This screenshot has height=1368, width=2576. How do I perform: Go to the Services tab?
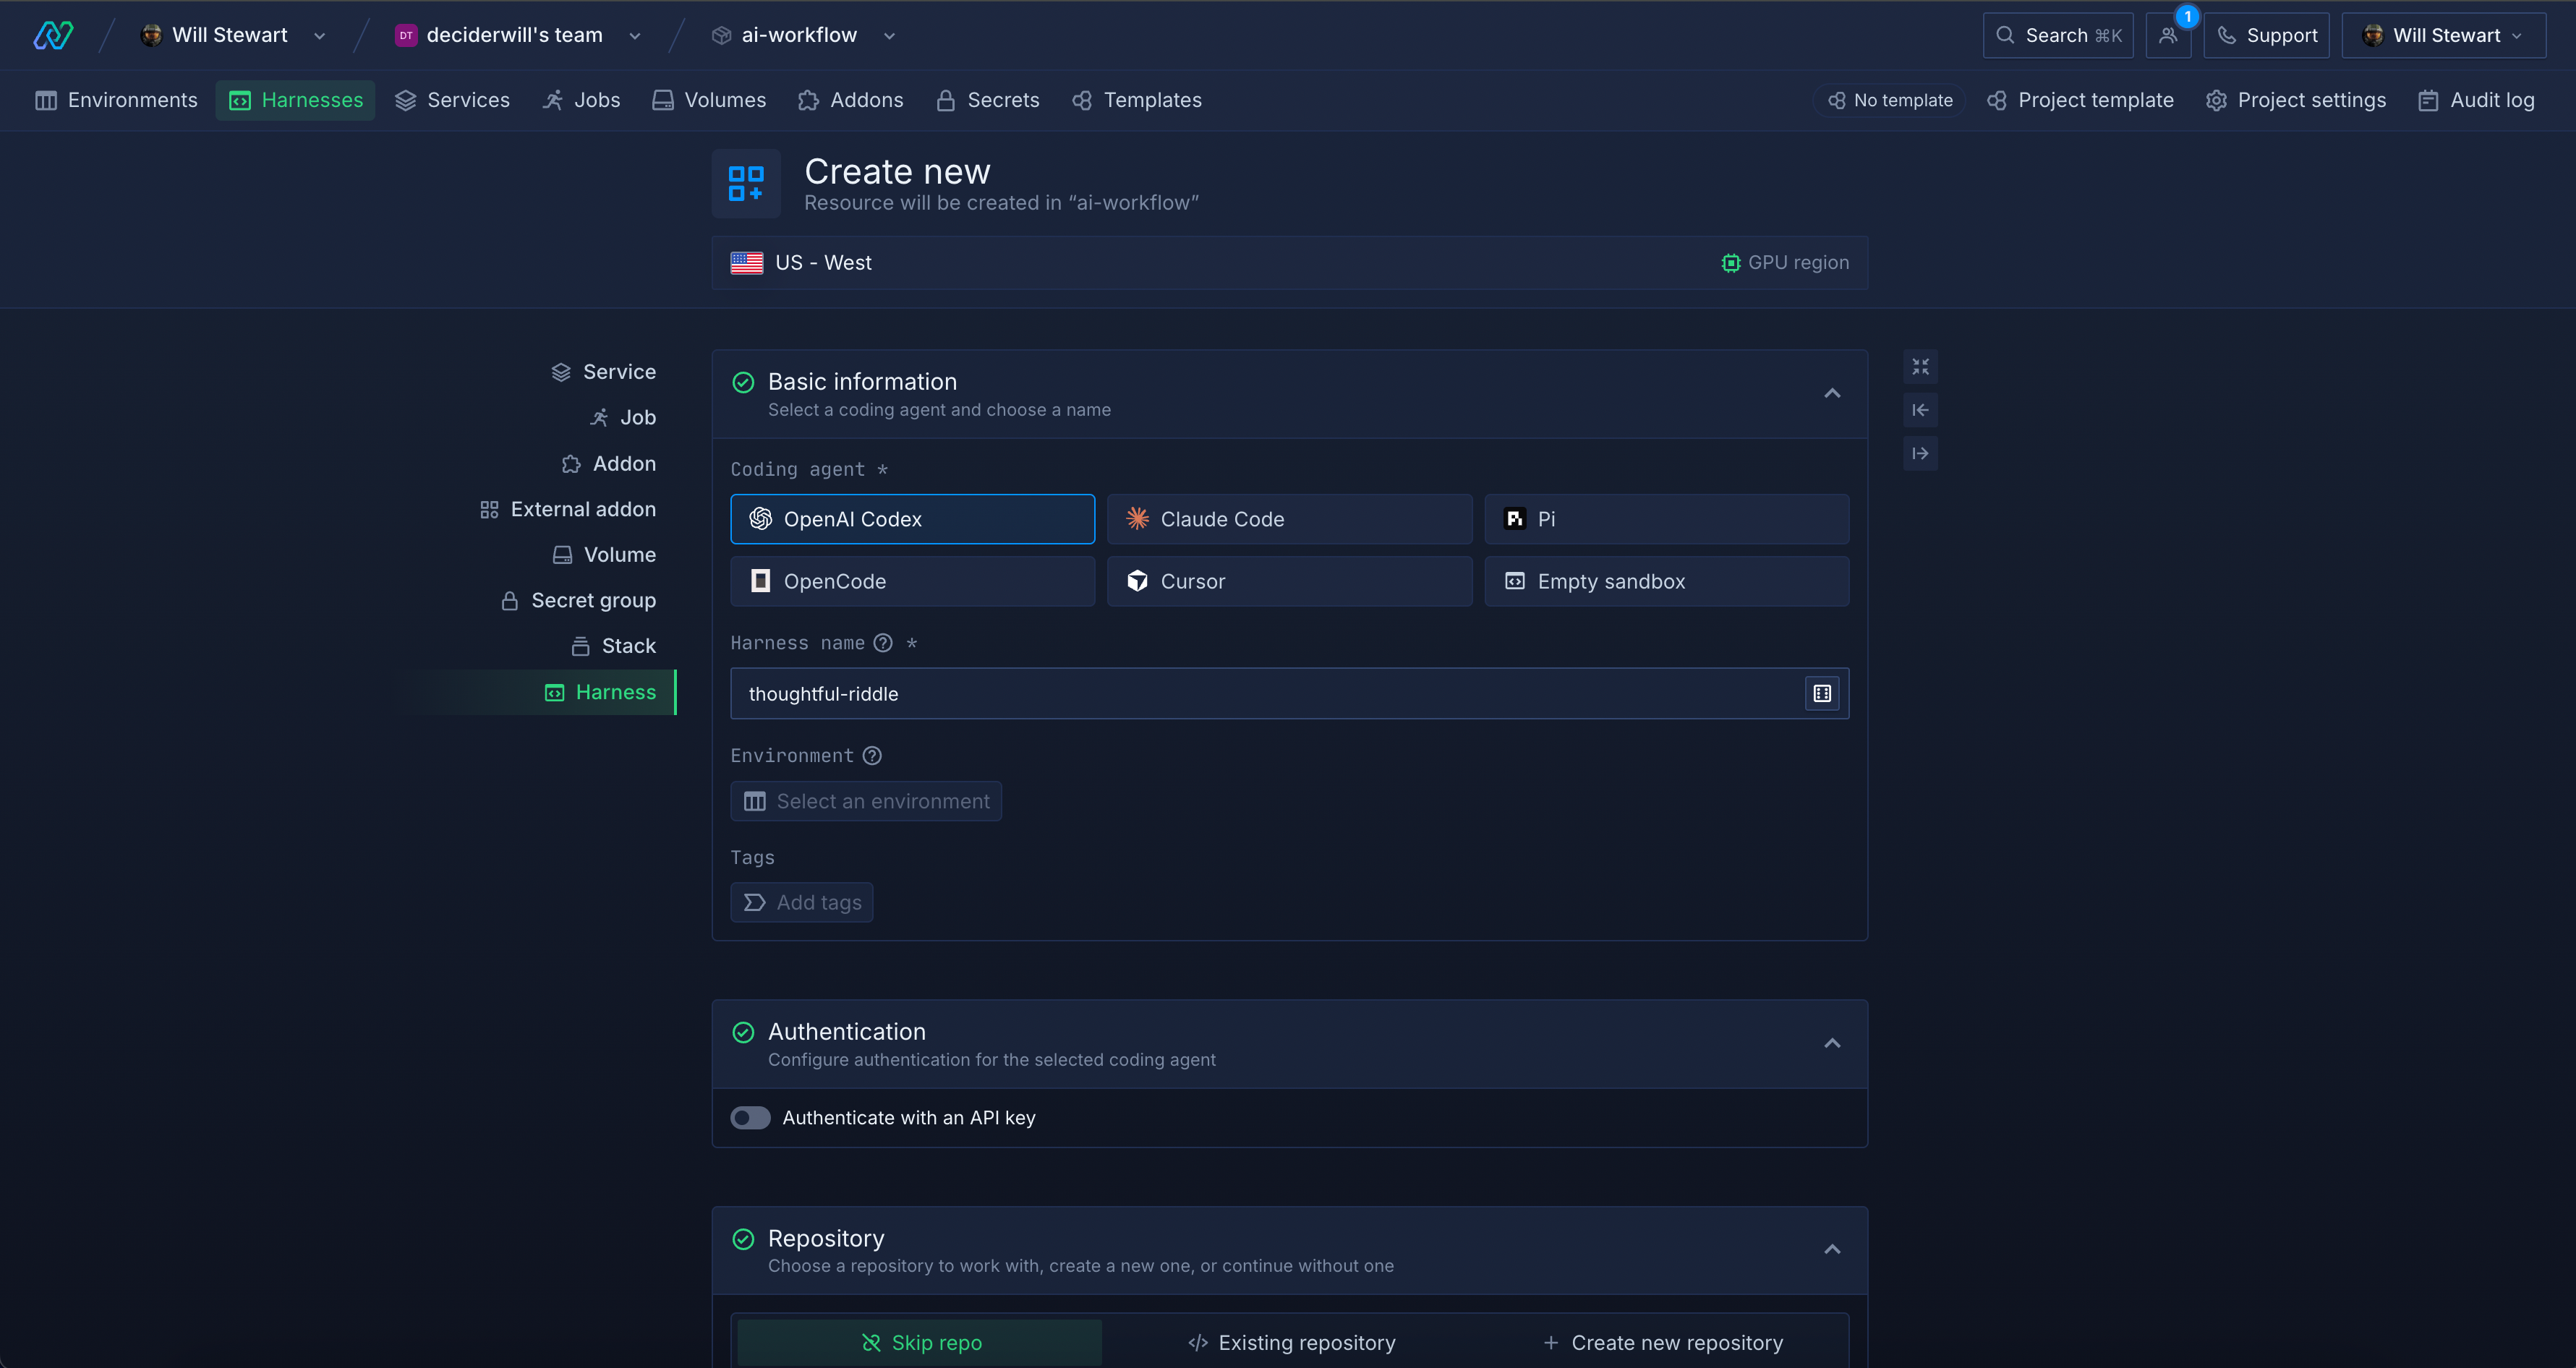452,100
